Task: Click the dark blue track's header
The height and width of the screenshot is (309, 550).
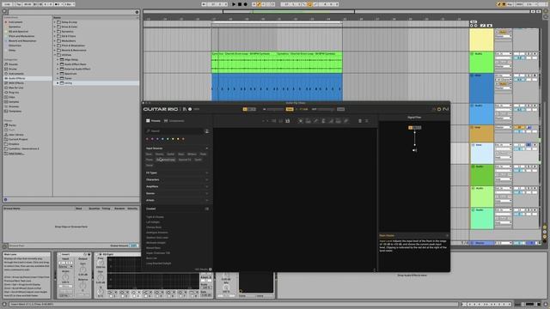Action: click(x=481, y=88)
